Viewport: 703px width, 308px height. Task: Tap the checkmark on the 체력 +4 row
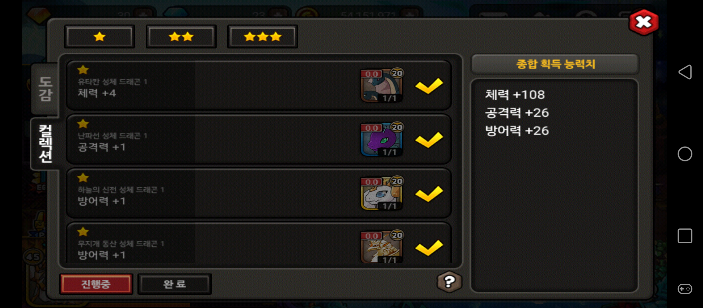429,86
